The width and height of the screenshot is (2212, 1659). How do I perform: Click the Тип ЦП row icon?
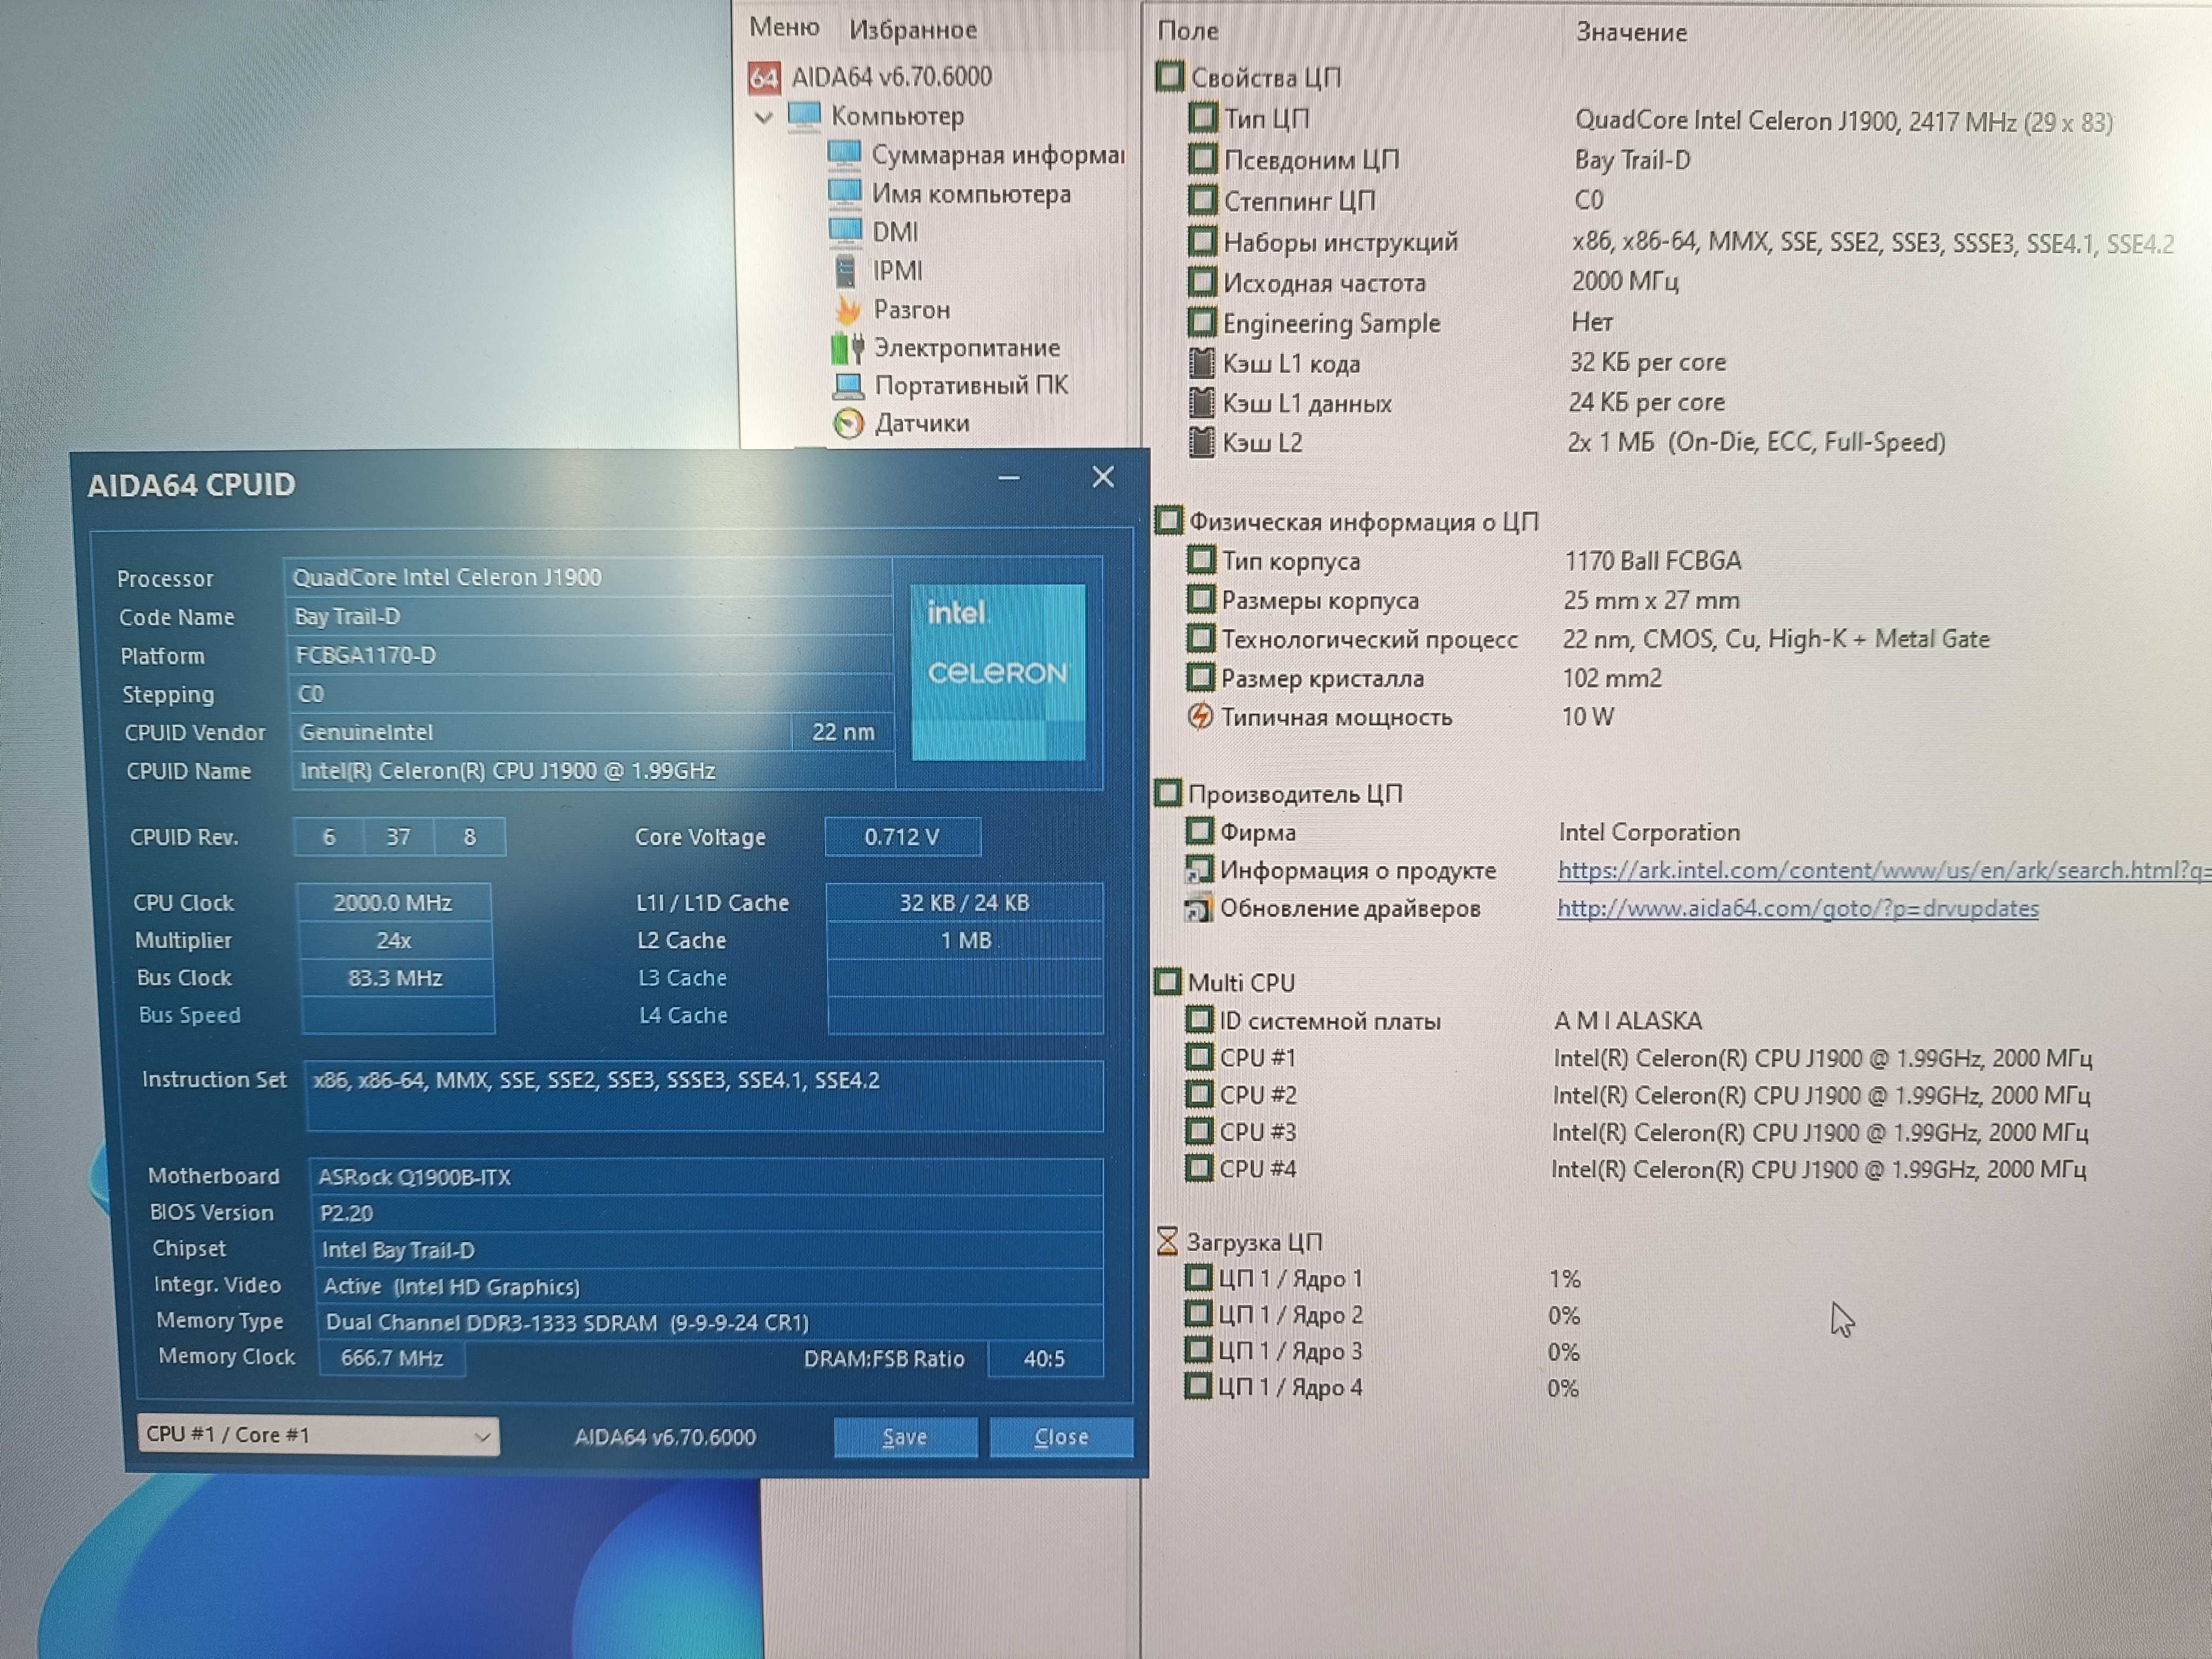(x=1202, y=118)
